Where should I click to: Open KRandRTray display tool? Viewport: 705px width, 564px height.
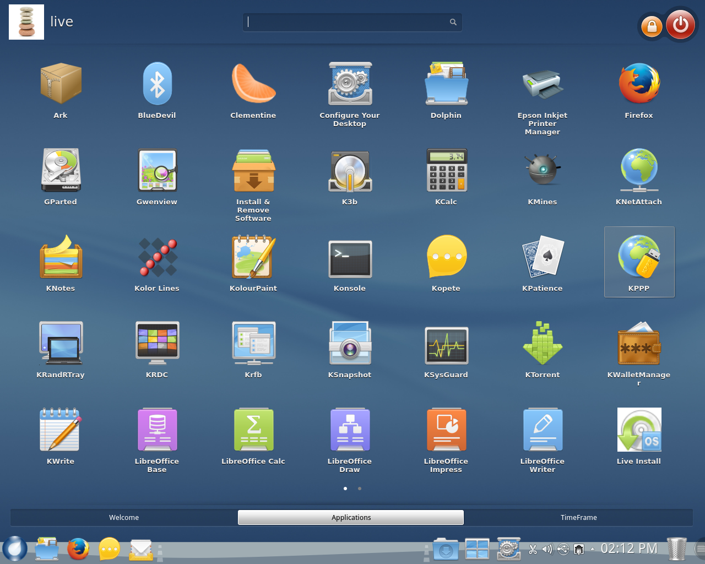pyautogui.click(x=61, y=350)
